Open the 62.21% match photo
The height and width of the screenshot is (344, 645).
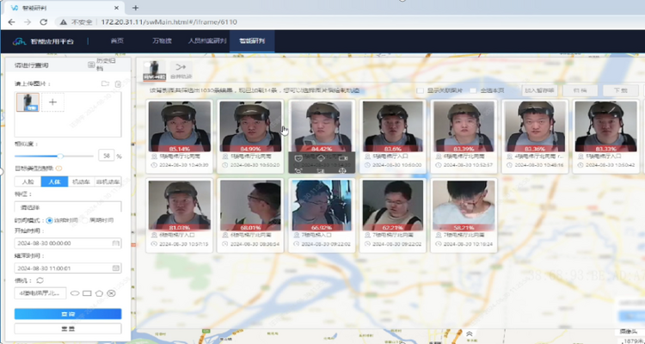393,205
